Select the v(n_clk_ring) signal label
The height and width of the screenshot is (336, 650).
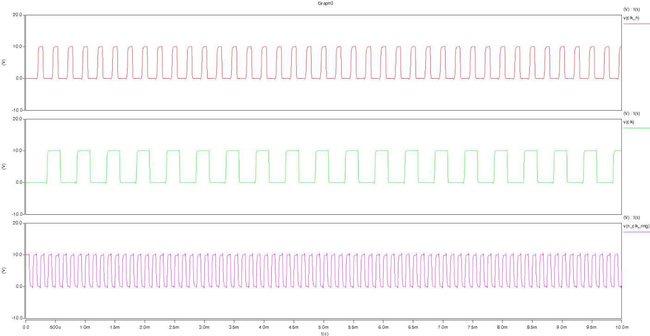637,226
